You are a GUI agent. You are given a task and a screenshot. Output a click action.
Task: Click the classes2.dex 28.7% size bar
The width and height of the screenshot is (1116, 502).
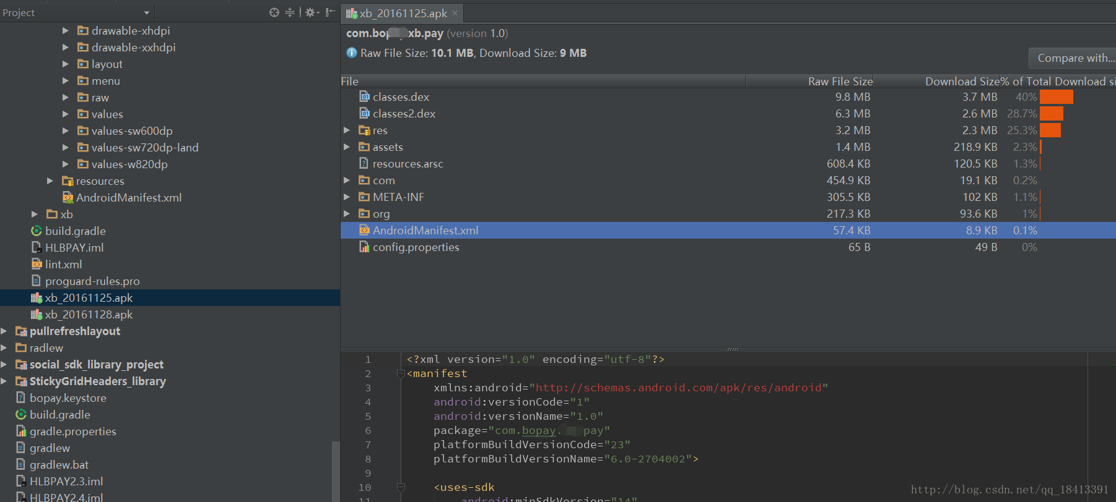coord(1052,114)
